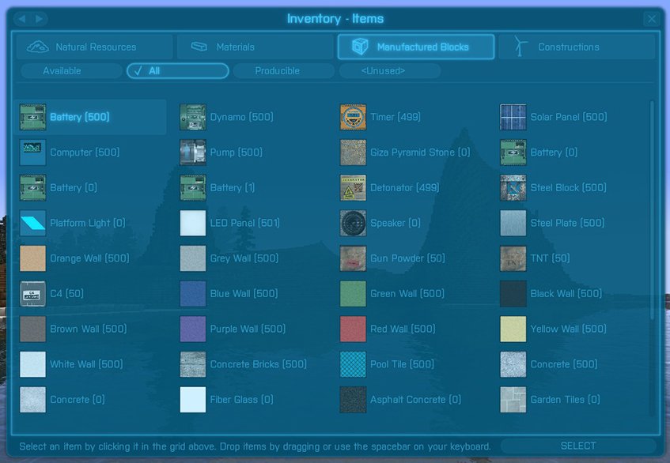Screen dimensions: 670x463
Task: Choose the LED Panel icon
Action: pyautogui.click(x=193, y=223)
